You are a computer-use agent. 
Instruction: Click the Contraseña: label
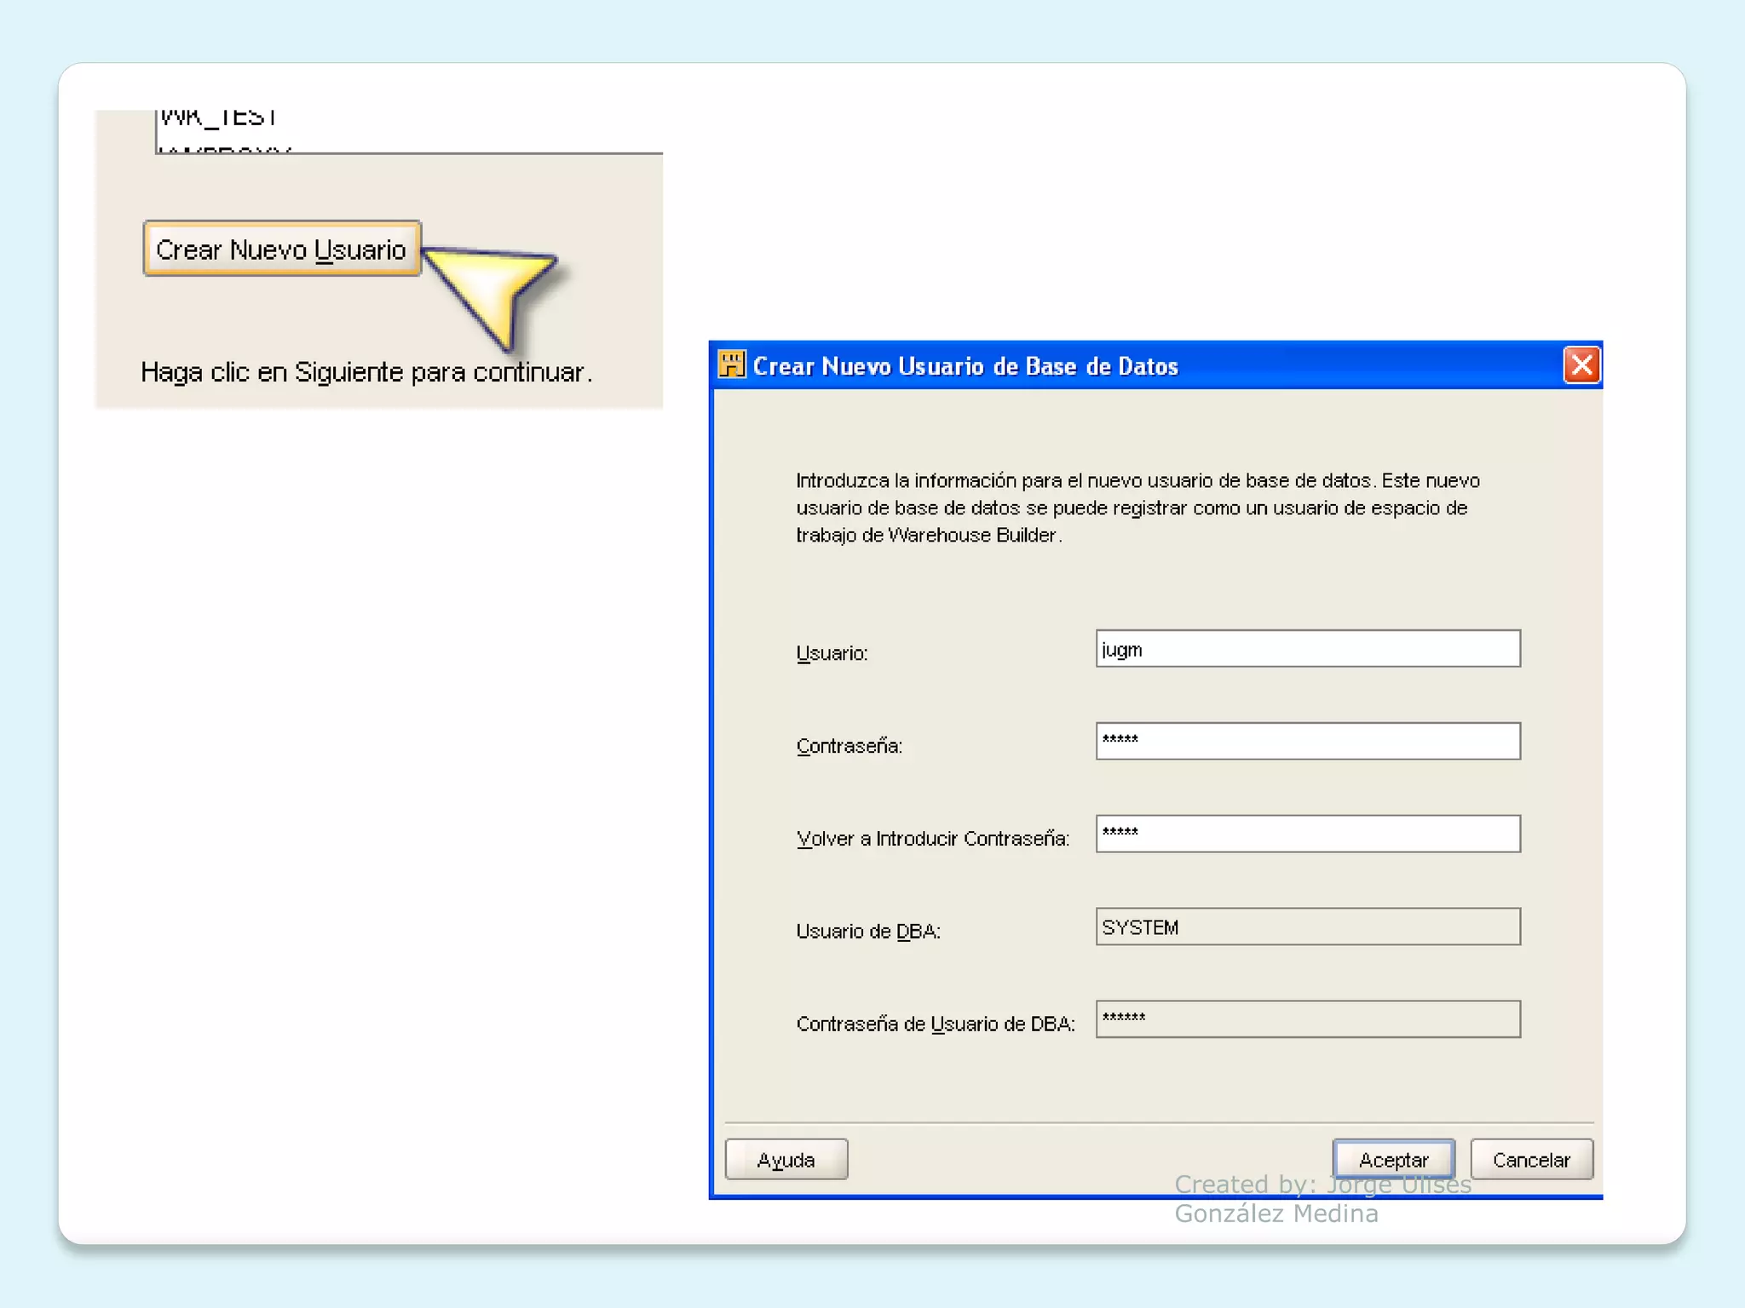pos(849,746)
